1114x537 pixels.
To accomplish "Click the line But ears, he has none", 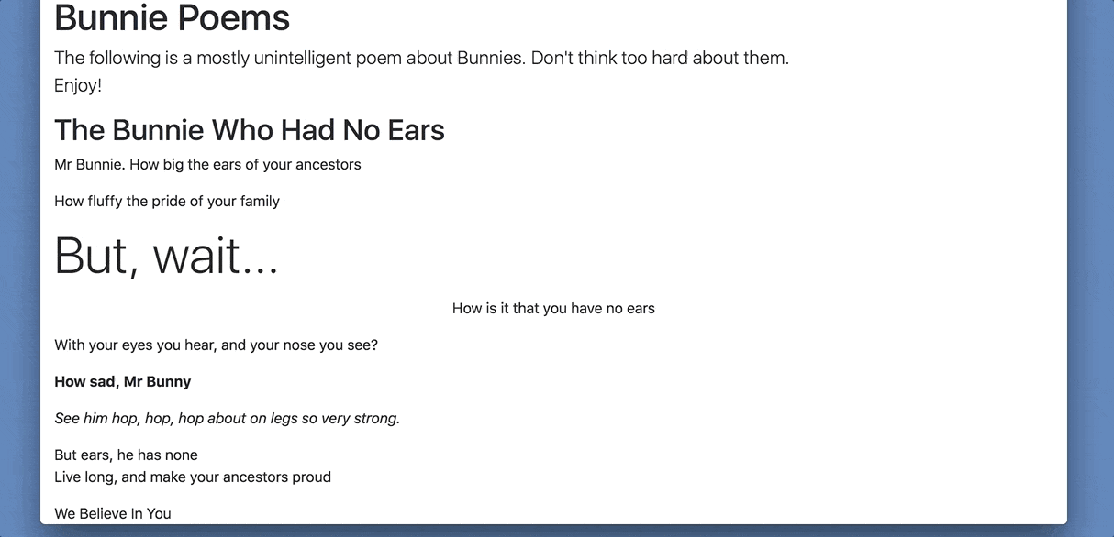I will click(x=126, y=455).
